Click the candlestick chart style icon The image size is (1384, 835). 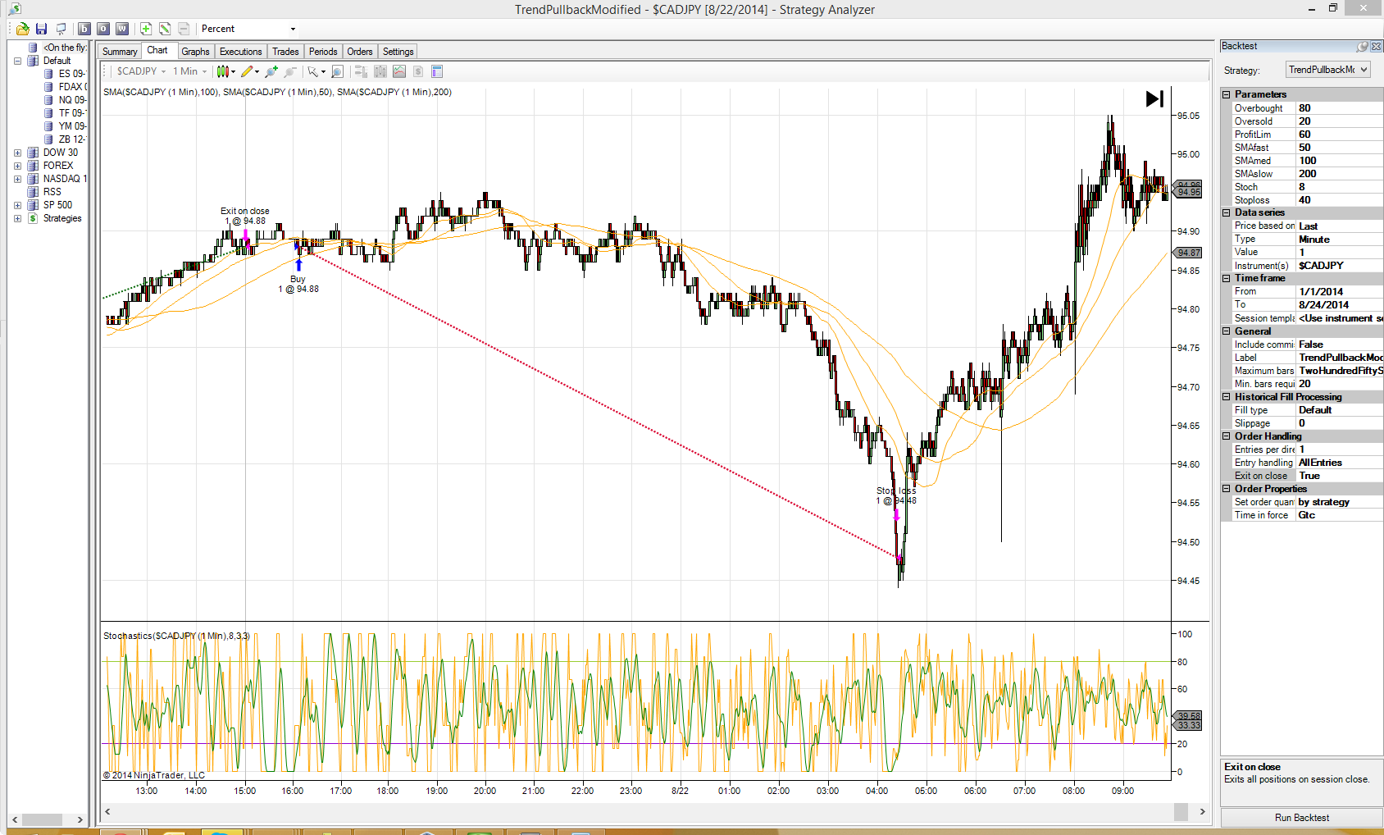(224, 71)
